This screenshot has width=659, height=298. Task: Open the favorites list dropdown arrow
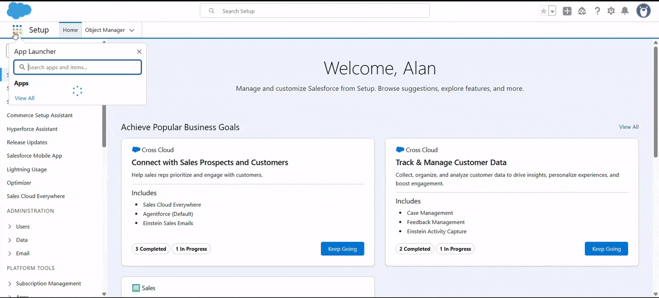click(552, 11)
